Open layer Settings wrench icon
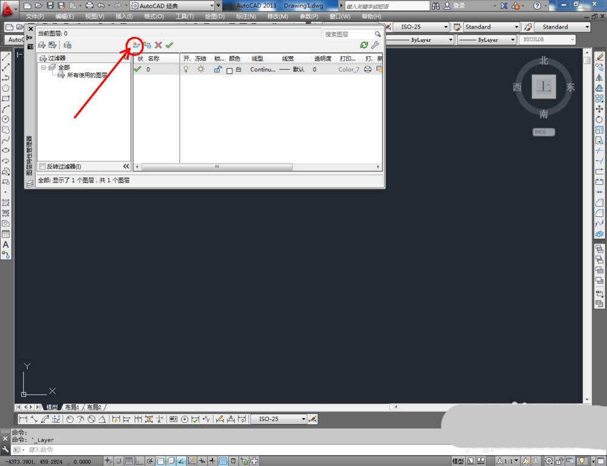This screenshot has width=607, height=466. [375, 45]
